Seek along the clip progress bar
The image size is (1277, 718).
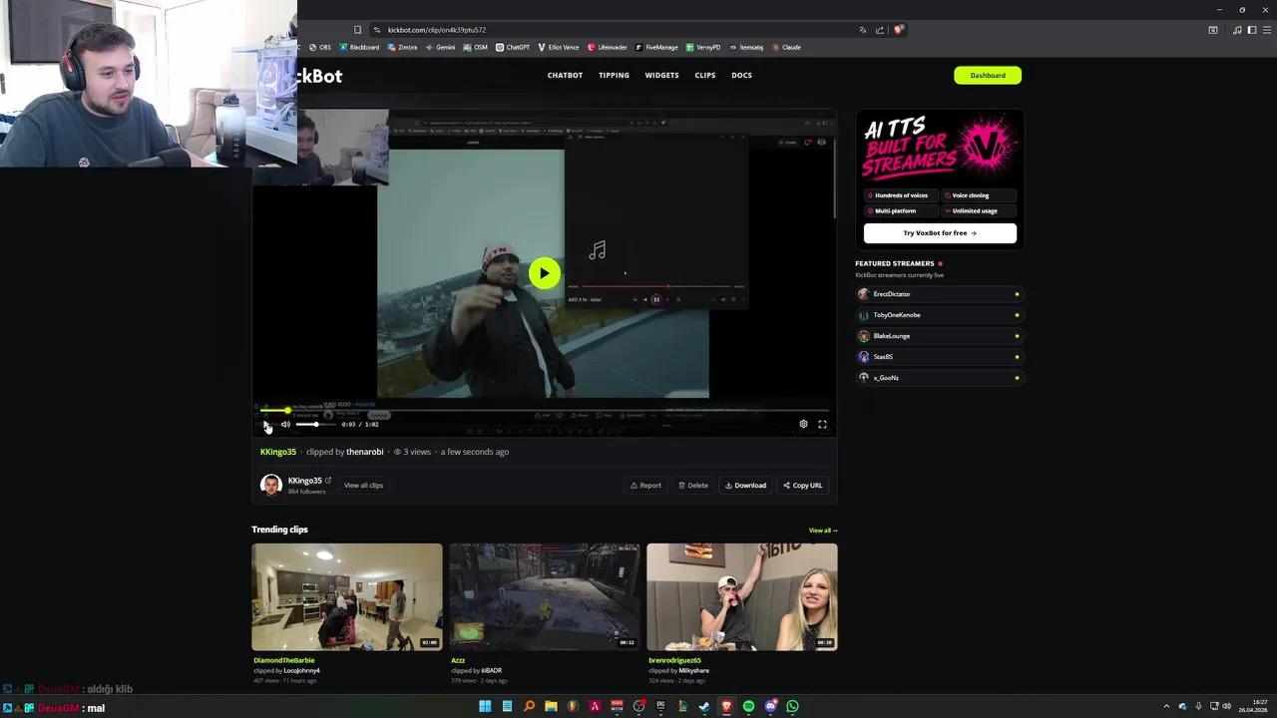(544, 410)
